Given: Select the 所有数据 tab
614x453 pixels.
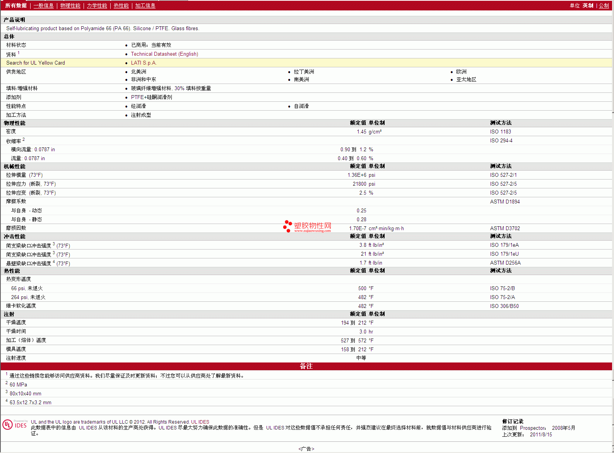Looking at the screenshot, I should pyautogui.click(x=16, y=5).
